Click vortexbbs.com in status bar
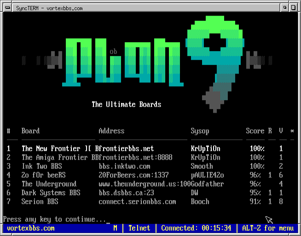 click(31, 228)
